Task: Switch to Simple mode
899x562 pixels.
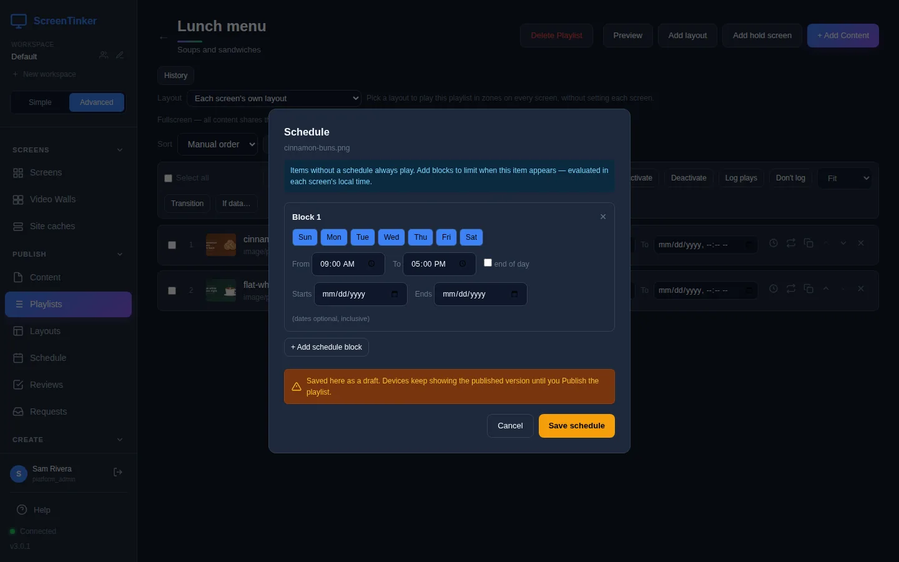Action: (40, 102)
